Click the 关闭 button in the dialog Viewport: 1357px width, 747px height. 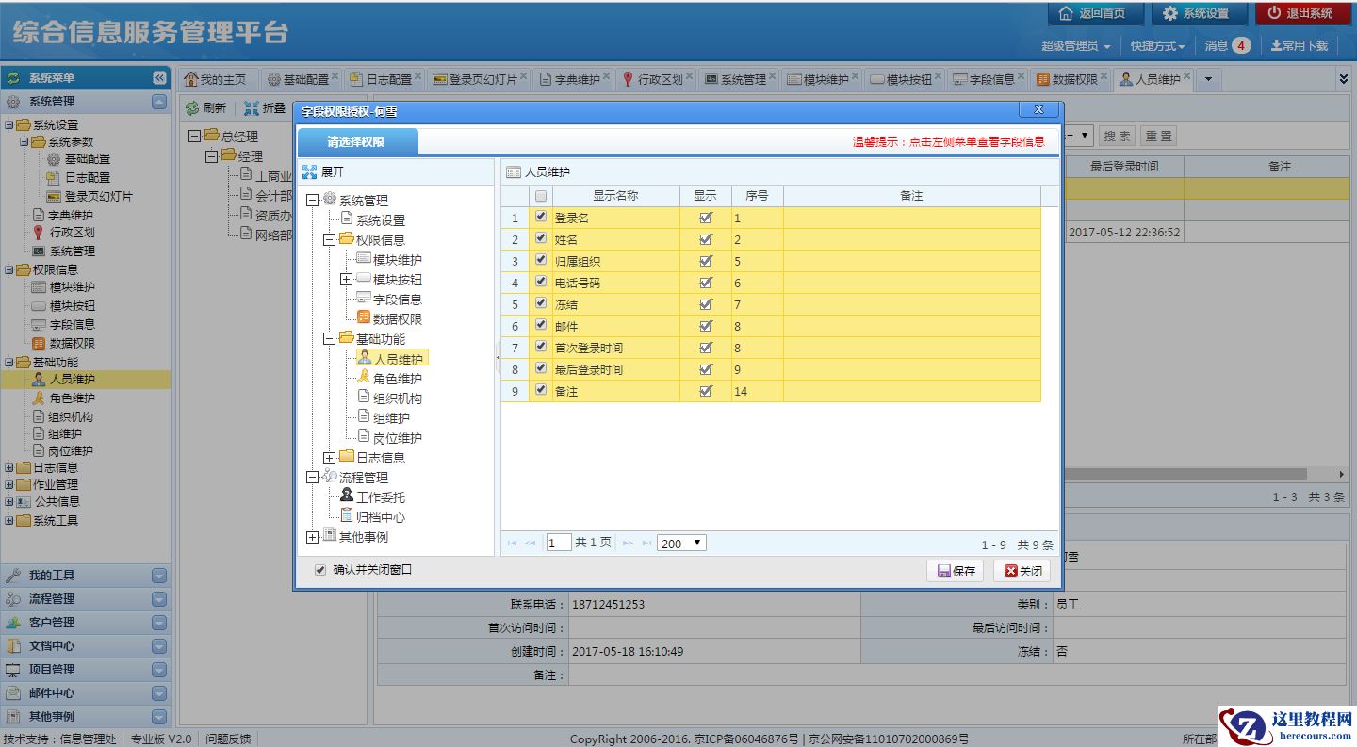click(x=1022, y=571)
